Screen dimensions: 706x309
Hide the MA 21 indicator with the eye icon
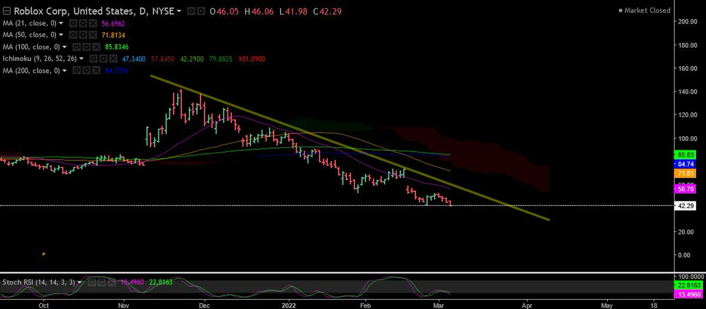74,23
